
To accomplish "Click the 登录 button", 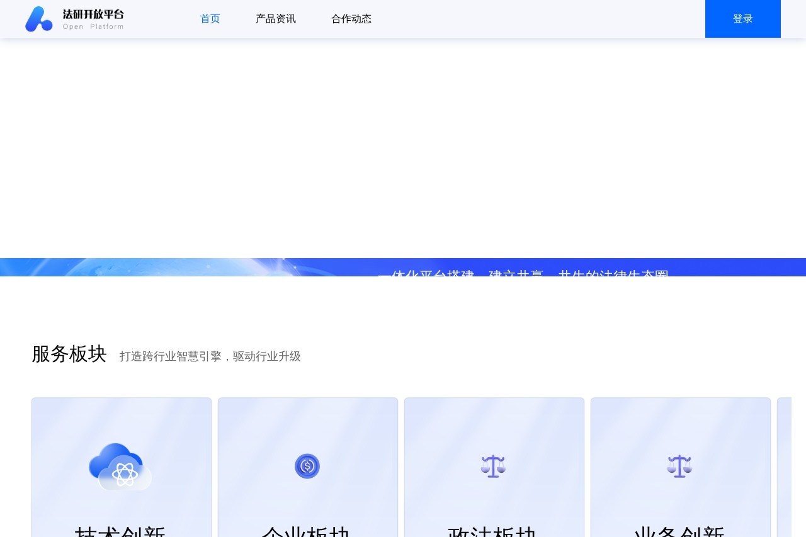I will pyautogui.click(x=742, y=19).
